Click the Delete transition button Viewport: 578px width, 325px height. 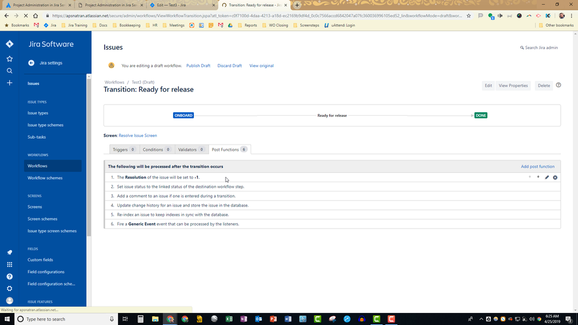[x=544, y=86]
